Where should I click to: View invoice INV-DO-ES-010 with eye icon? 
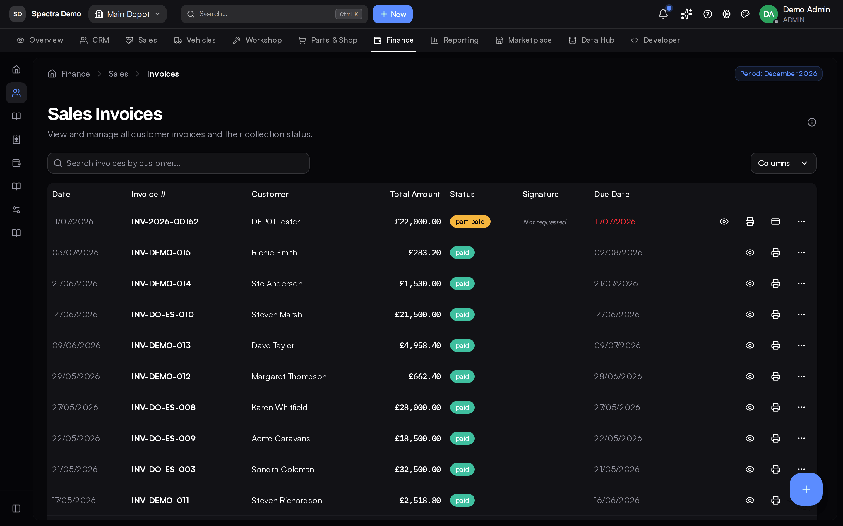pyautogui.click(x=750, y=314)
